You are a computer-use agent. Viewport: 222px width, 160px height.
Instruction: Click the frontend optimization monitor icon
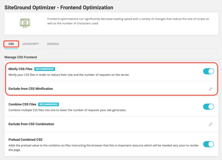click(x=25, y=23)
